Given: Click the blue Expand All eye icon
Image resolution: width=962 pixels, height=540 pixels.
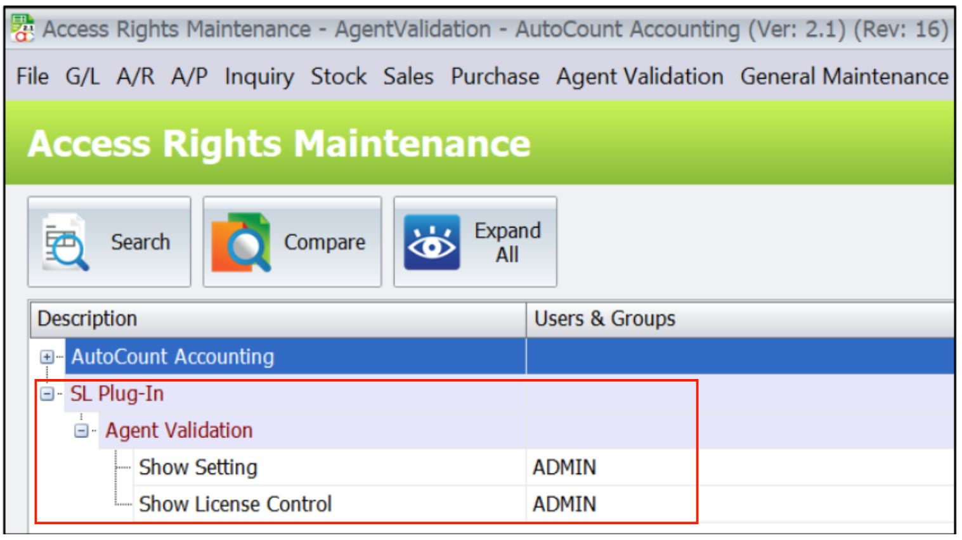Looking at the screenshot, I should point(431,241).
